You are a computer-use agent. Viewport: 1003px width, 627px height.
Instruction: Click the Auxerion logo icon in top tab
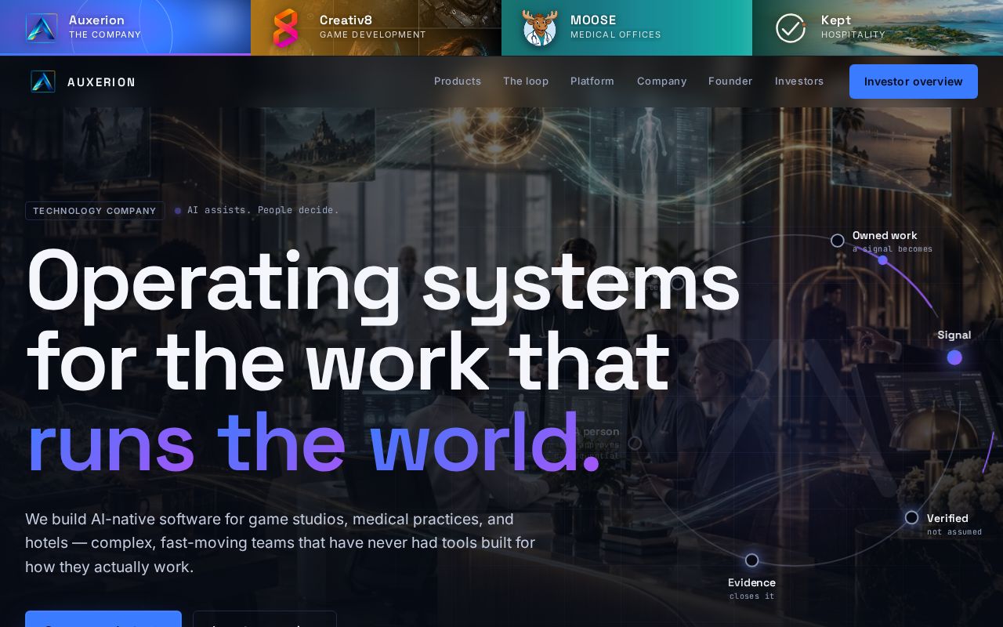coord(42,27)
